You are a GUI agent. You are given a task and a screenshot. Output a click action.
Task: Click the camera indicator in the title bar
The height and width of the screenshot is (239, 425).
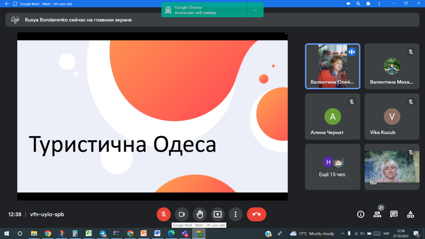(x=348, y=4)
